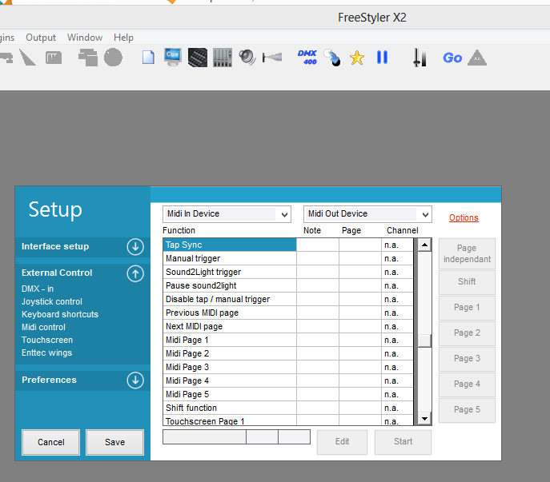Click the DMX 400 toolbar icon
This screenshot has width=550, height=482.
pos(307,58)
